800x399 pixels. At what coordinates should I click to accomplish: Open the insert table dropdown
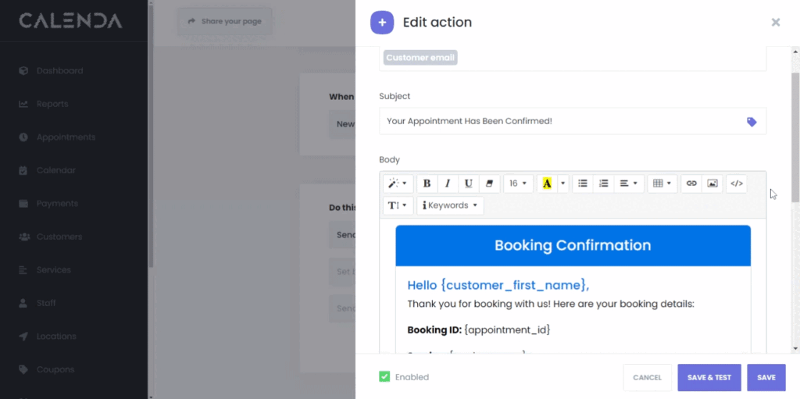[x=662, y=183]
